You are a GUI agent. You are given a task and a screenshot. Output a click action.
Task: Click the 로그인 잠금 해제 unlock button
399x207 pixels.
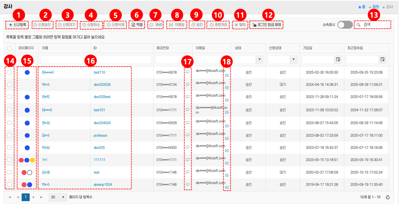click(266, 25)
